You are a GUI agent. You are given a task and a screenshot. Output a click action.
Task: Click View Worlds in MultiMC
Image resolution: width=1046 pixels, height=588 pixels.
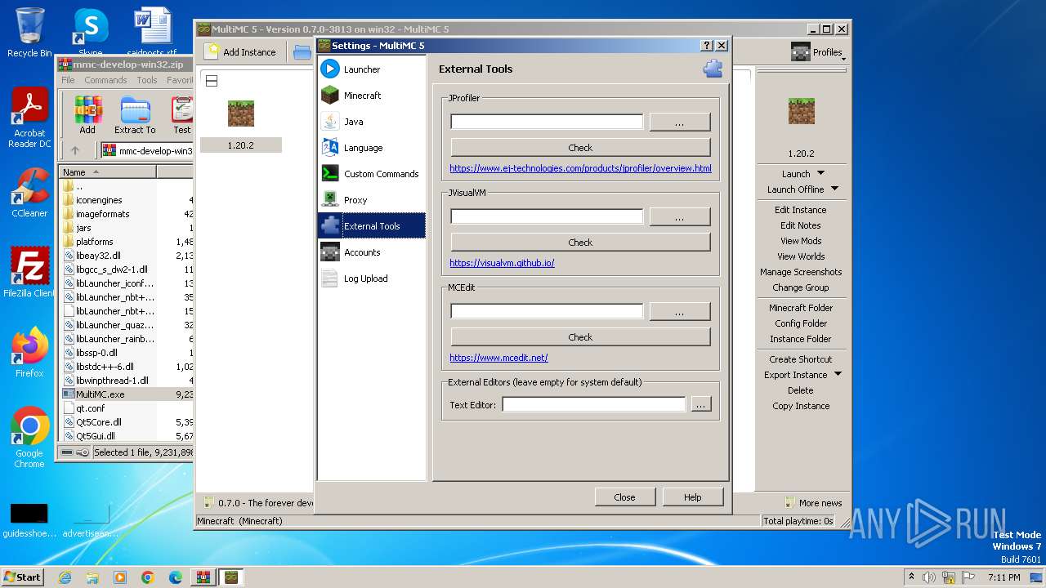[801, 256]
